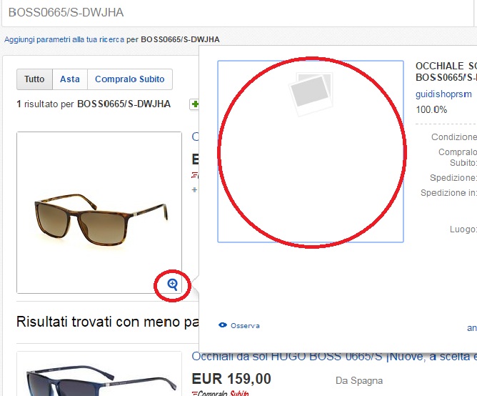Open seller guidishoprsm profile link
Image resolution: width=477 pixels, height=396 pixels.
click(x=443, y=94)
